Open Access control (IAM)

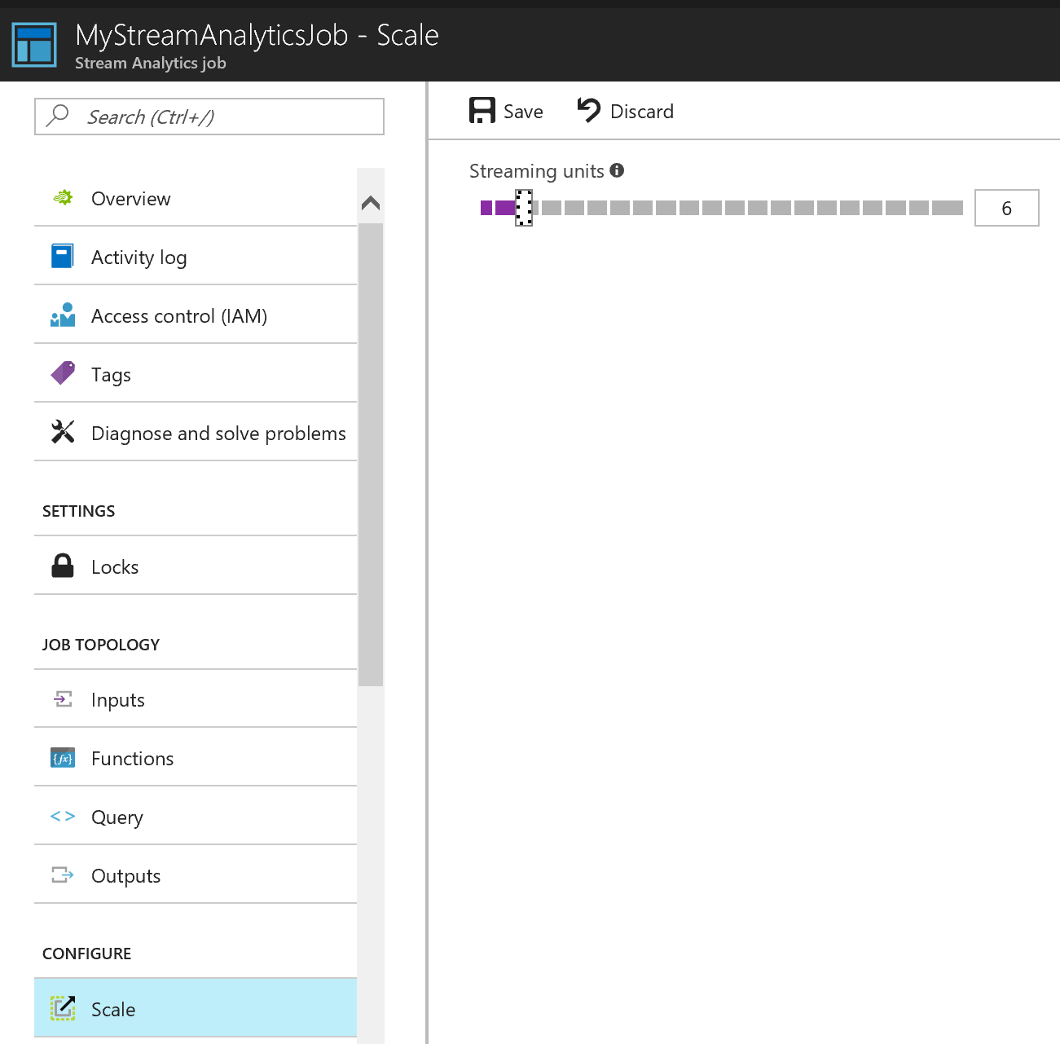tap(196, 315)
